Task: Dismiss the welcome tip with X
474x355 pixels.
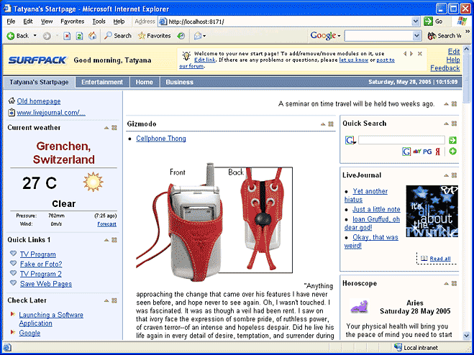Action: [x=419, y=54]
